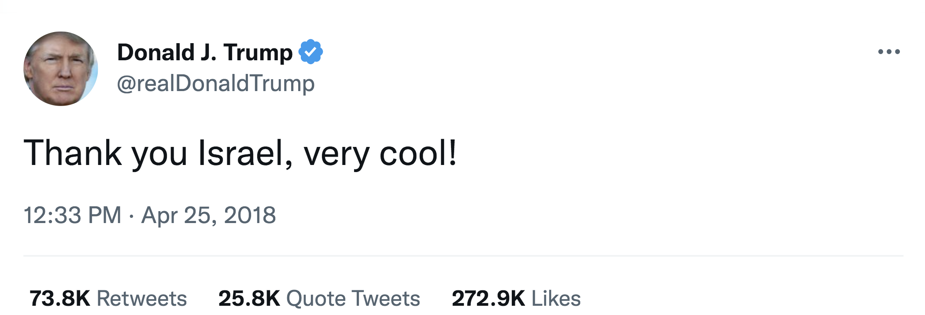This screenshot has height=315, width=925.
Task: Click the blue verified checkmark badge
Action: (x=311, y=52)
